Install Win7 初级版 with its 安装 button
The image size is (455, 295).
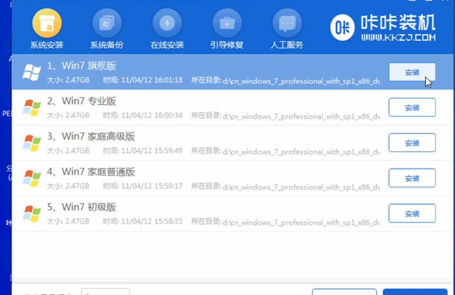[412, 214]
